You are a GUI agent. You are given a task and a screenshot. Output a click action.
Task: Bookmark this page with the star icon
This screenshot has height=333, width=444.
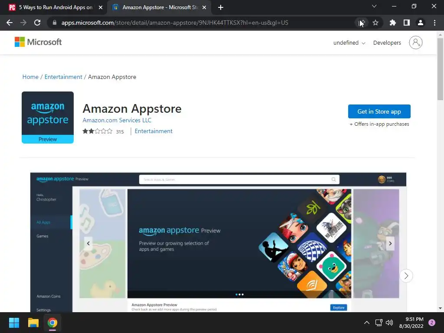[375, 23]
